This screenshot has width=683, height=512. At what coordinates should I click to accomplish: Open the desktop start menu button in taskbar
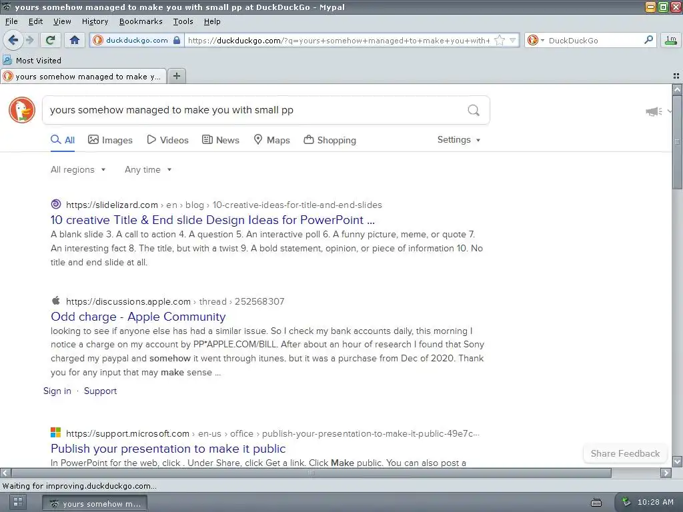point(18,502)
